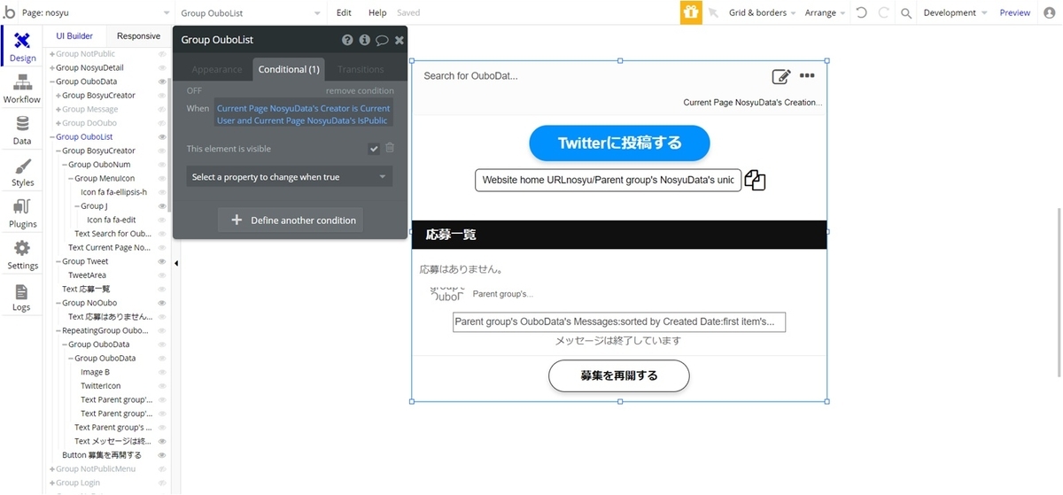Switch to the Conditional (1) tab
1063x495 pixels.
(289, 69)
